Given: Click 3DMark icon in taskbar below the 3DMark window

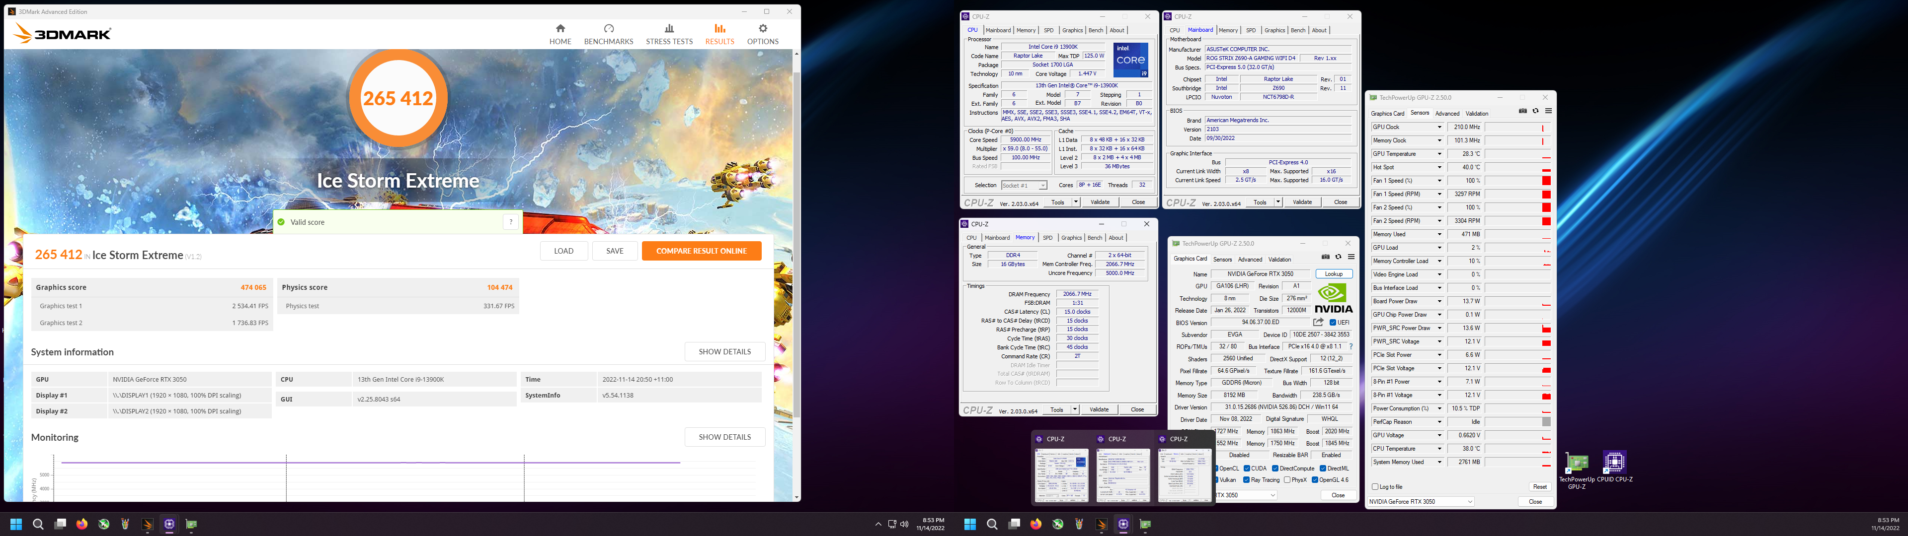Looking at the screenshot, I should (148, 524).
